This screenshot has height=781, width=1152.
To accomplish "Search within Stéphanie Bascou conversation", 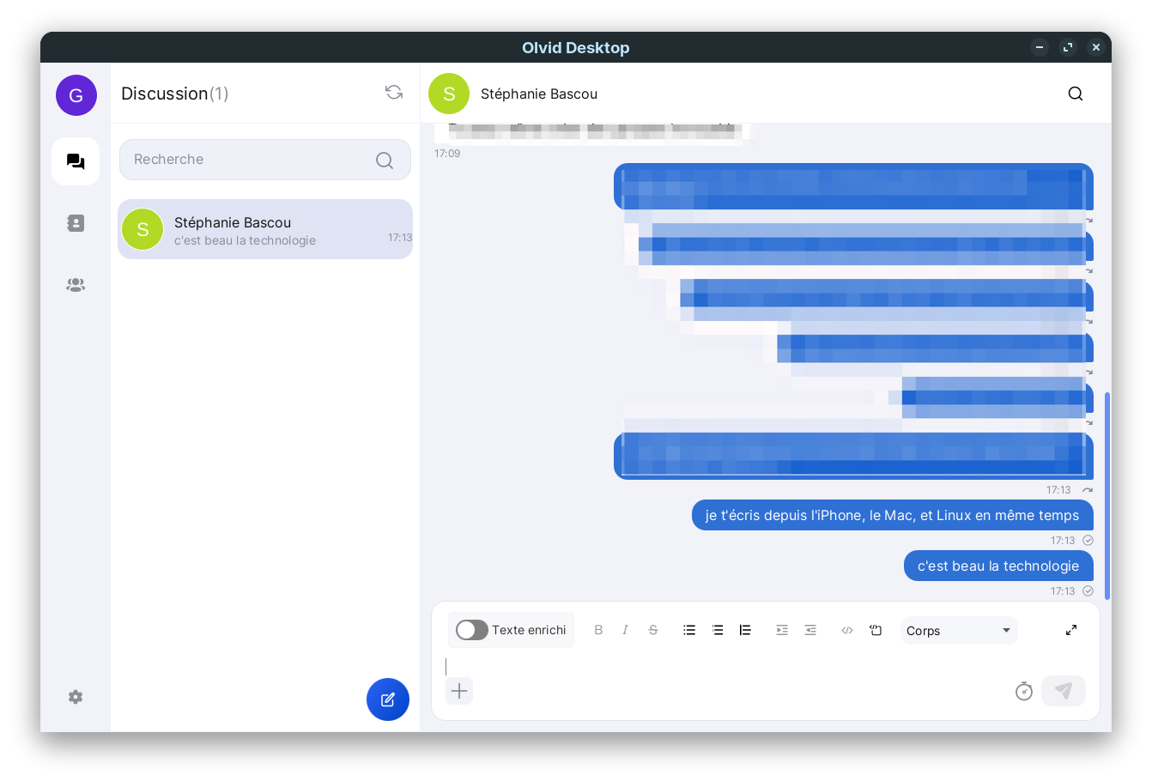I will (1075, 94).
